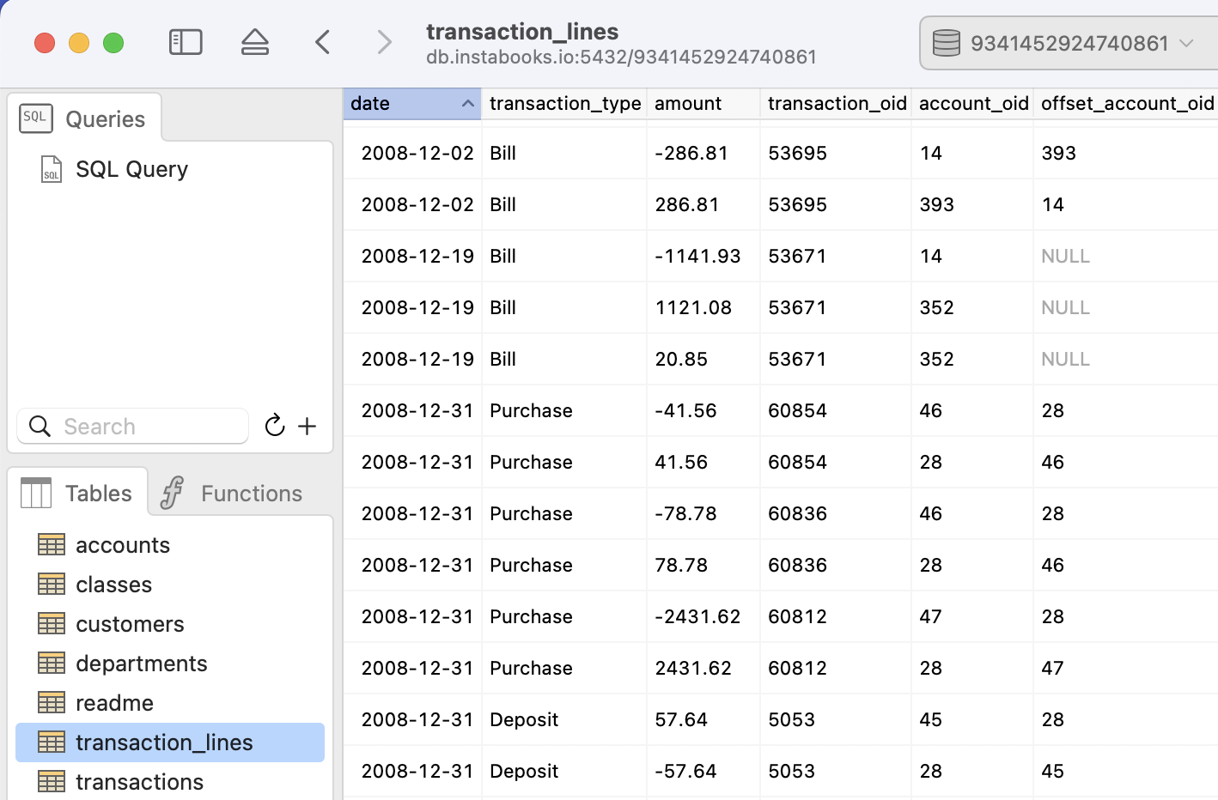Select the NULL cell in 1121.08 row
Image resolution: width=1218 pixels, height=800 pixels.
1126,307
